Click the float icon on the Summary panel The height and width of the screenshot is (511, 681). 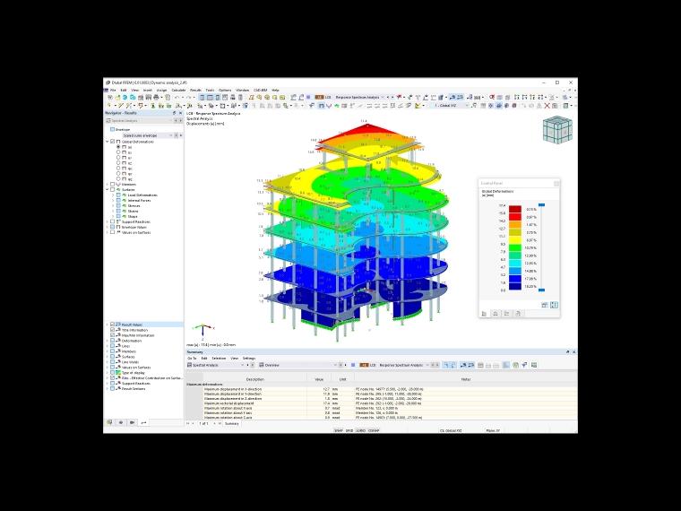[x=567, y=352]
